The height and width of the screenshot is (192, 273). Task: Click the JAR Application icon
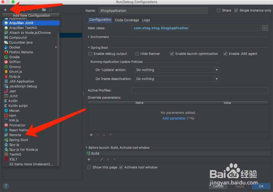6,81
